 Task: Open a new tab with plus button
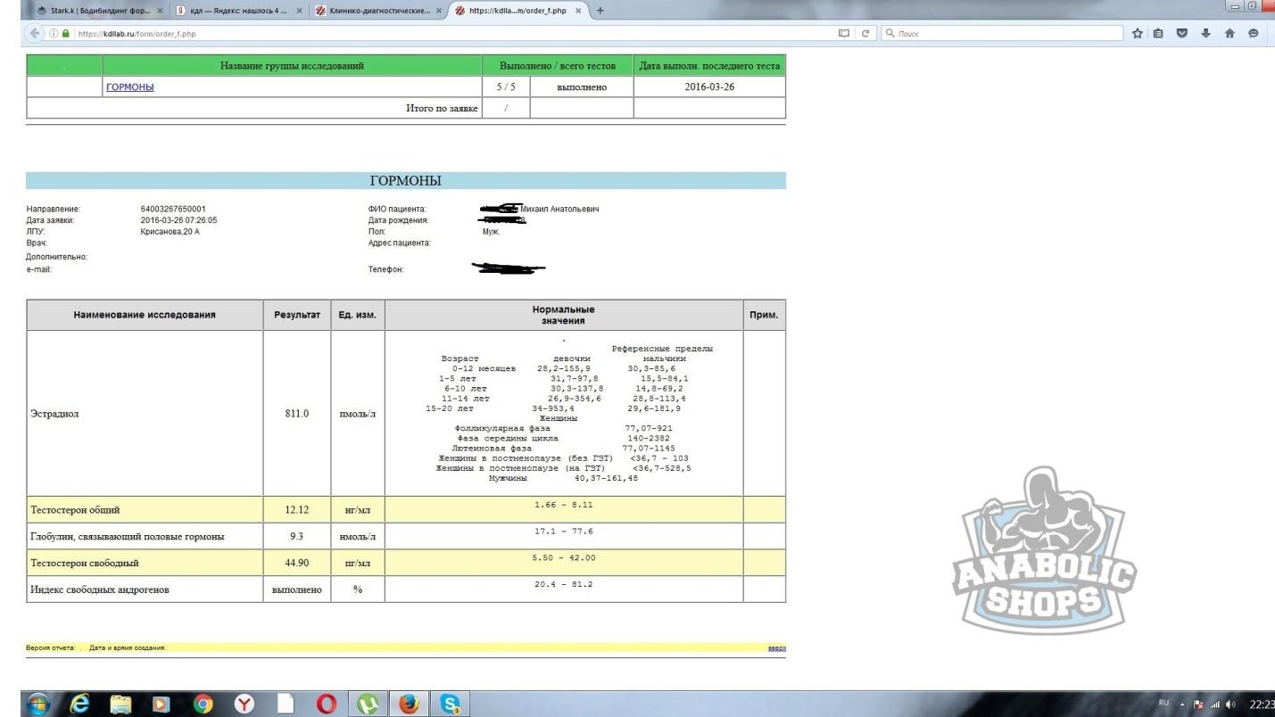pos(600,11)
